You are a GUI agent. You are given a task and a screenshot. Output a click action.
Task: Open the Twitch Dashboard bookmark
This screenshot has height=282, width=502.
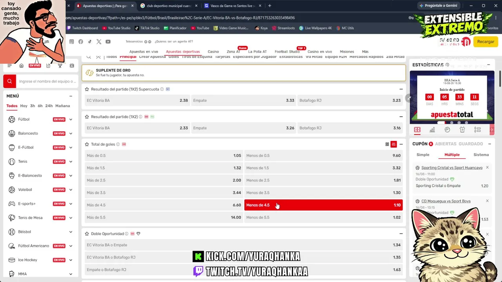click(x=82, y=28)
